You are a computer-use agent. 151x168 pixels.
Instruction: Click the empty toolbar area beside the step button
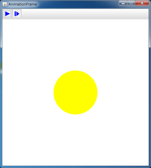click(85, 14)
